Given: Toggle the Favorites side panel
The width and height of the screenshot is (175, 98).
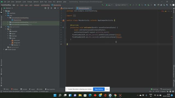Looking at the screenshot, I should point(1,71).
